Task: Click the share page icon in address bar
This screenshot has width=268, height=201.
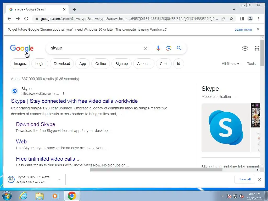Action: pyautogui.click(x=223, y=19)
